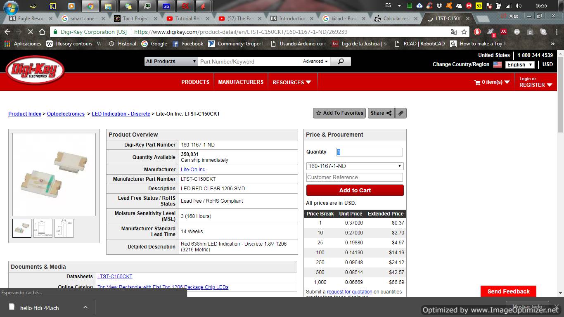Open the taskbar language ES indicator
Screen dimensions: 564x317
pyautogui.click(x=388, y=6)
